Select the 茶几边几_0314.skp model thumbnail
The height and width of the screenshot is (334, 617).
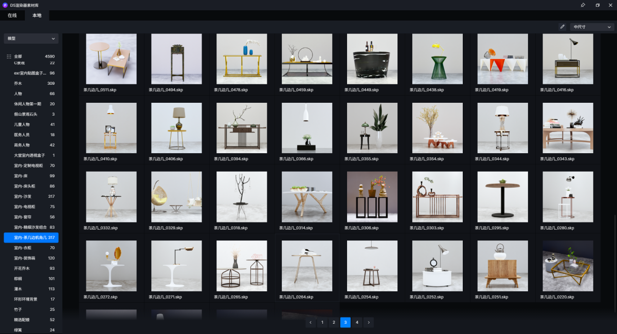coord(307,197)
